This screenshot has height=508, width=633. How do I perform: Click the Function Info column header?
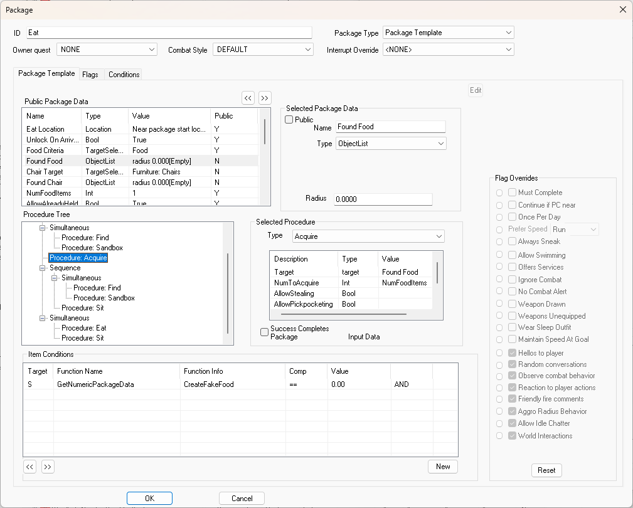[x=233, y=371]
